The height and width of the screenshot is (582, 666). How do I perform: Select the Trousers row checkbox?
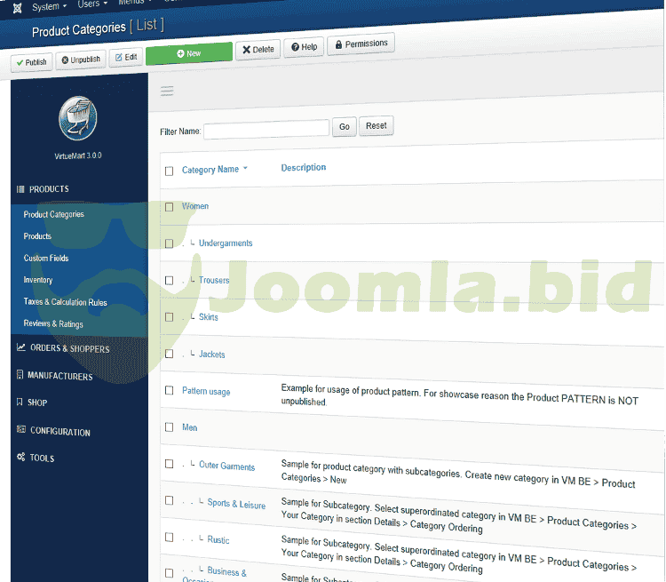click(169, 281)
